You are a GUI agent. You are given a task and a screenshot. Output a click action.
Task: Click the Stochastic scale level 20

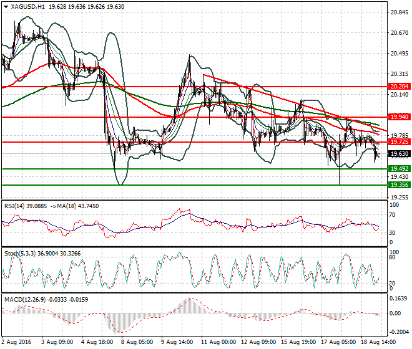click(392, 284)
